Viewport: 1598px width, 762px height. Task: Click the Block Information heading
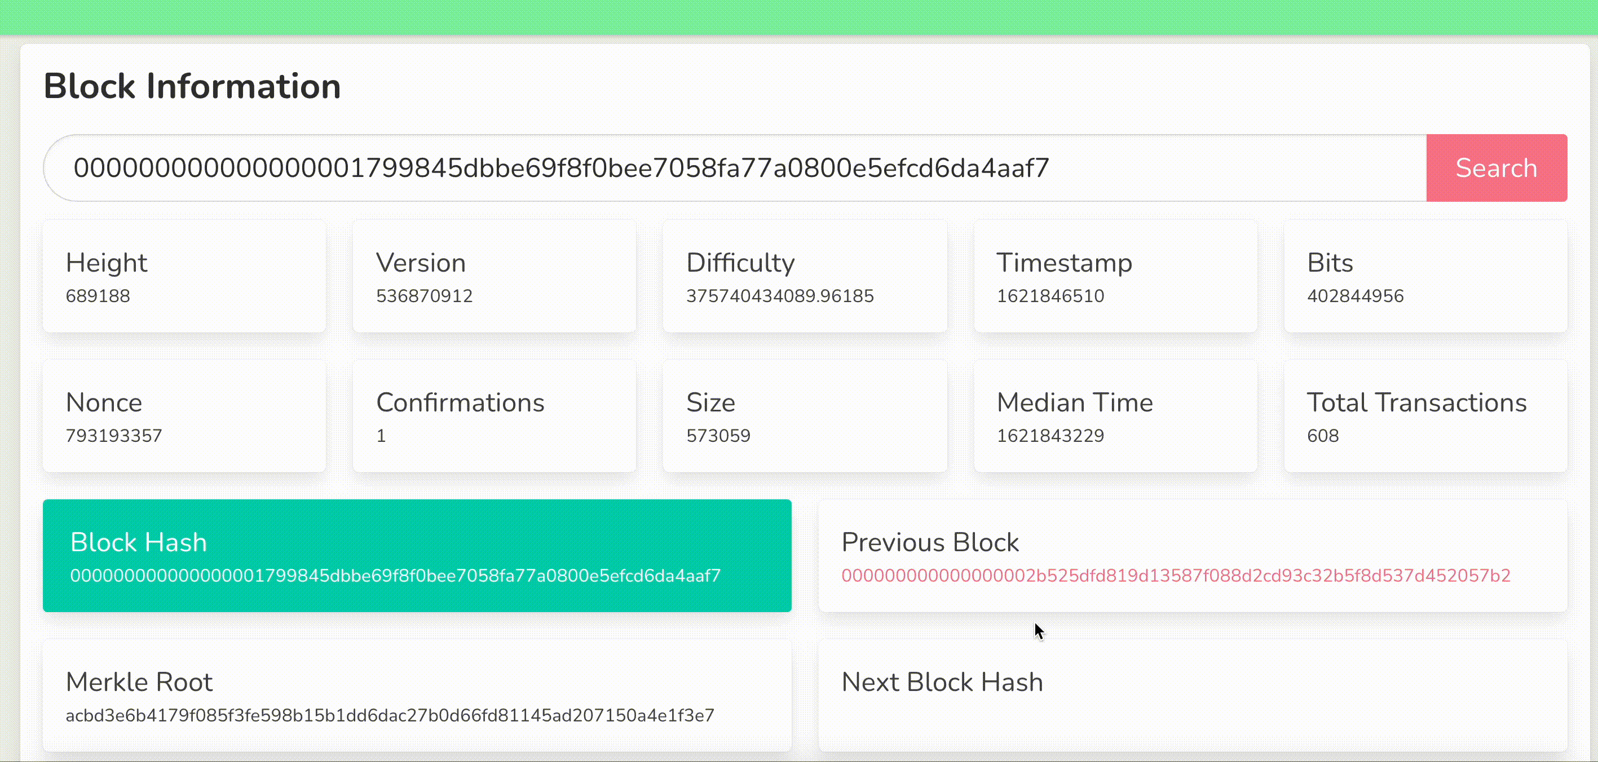coord(192,86)
